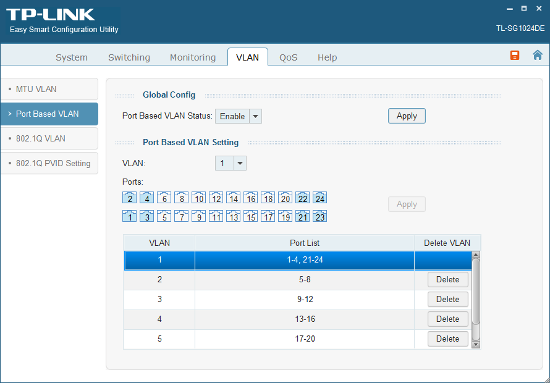Open 802.1Q PVID Setting page
Screen dimensions: 550x383
49,163
